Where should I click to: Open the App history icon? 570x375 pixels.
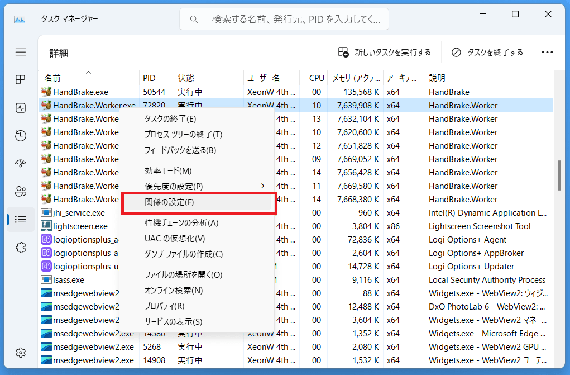click(21, 135)
